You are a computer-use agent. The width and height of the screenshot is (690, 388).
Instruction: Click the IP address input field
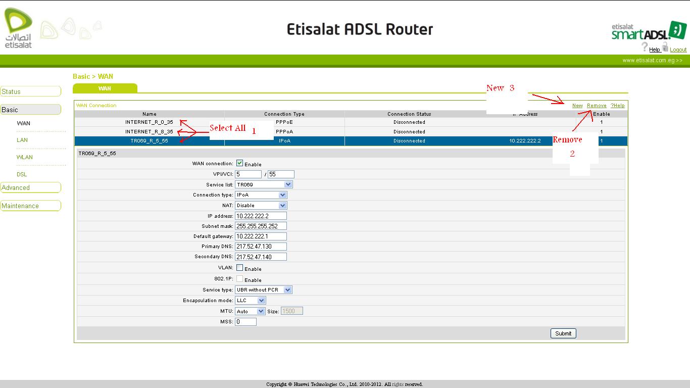[x=261, y=216]
